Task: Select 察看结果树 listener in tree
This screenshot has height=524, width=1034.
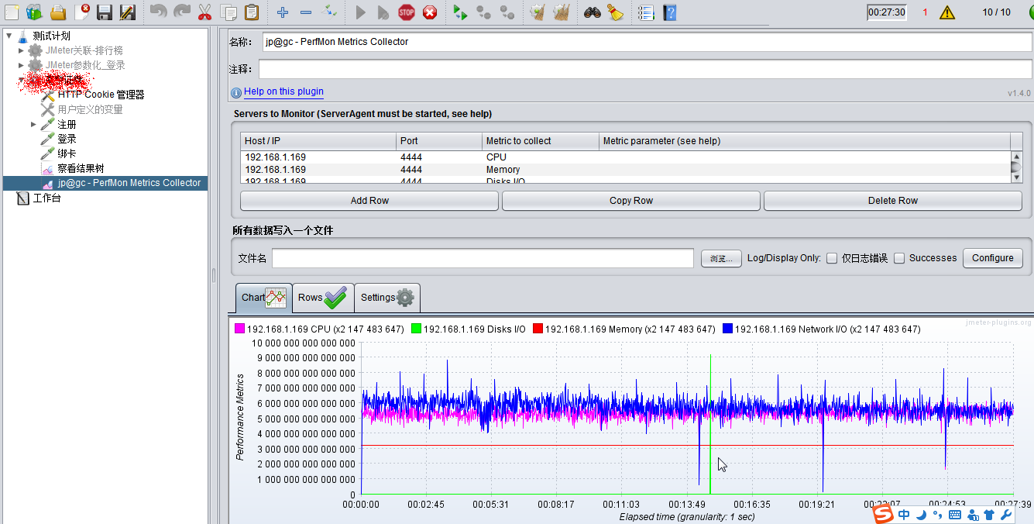Action: [81, 168]
